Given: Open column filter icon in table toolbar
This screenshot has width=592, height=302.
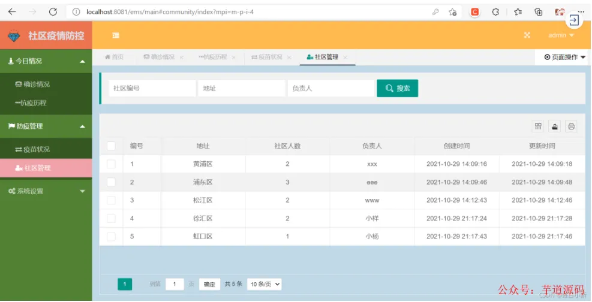Looking at the screenshot, I should (x=538, y=126).
